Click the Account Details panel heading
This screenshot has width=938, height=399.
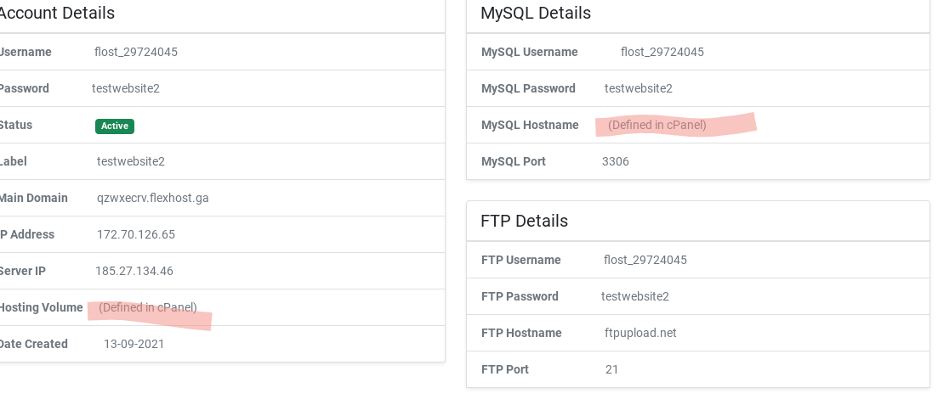click(x=56, y=13)
